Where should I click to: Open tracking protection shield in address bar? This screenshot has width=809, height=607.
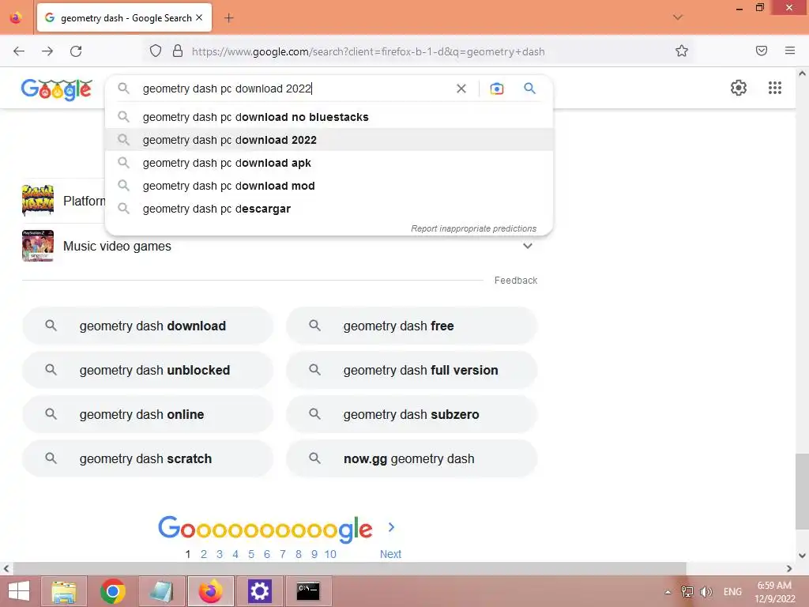pos(156,51)
